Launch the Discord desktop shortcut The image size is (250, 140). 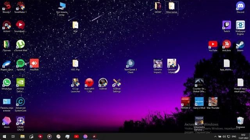tap(240, 7)
